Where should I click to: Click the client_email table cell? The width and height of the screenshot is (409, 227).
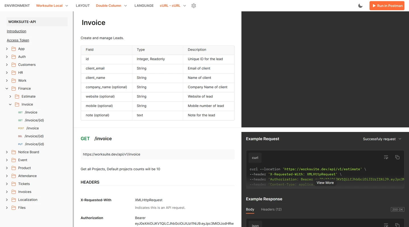click(x=107, y=68)
